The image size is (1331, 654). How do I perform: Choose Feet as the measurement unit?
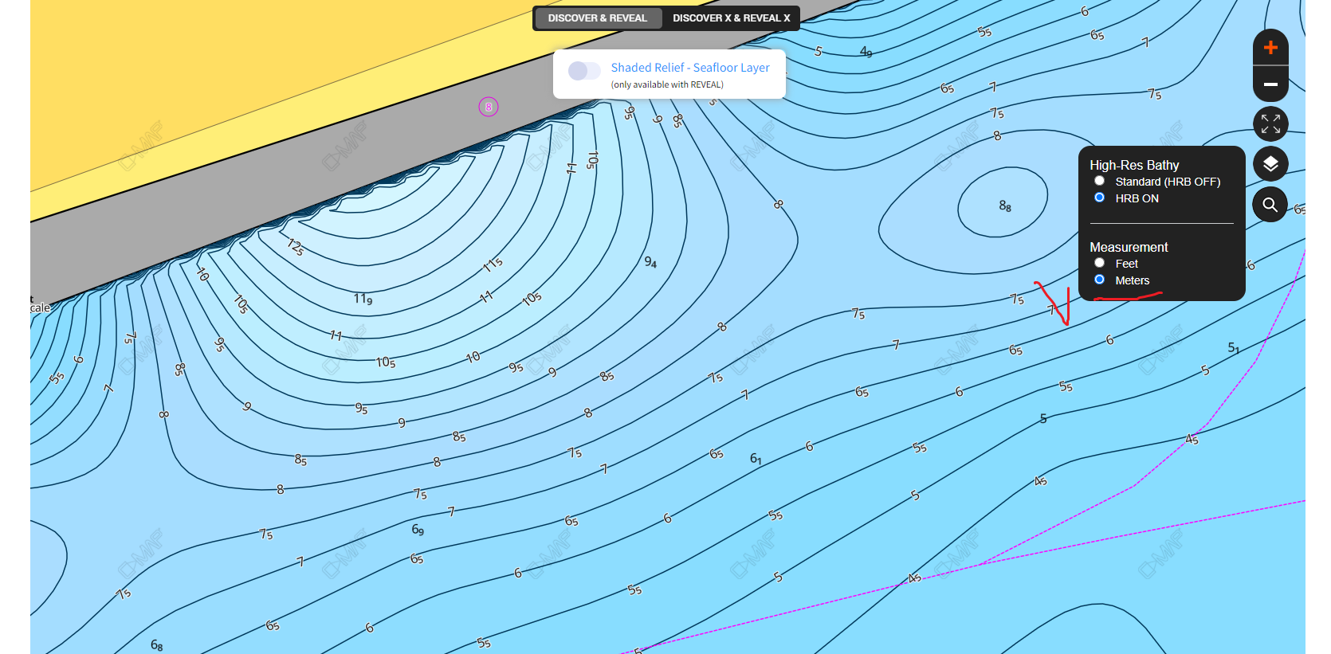[1100, 263]
